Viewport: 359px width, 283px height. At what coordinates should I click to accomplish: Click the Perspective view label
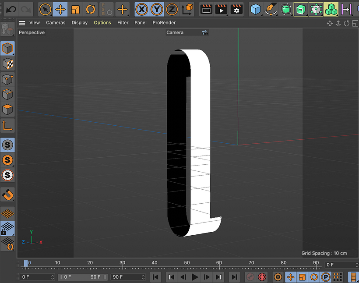[x=32, y=32]
